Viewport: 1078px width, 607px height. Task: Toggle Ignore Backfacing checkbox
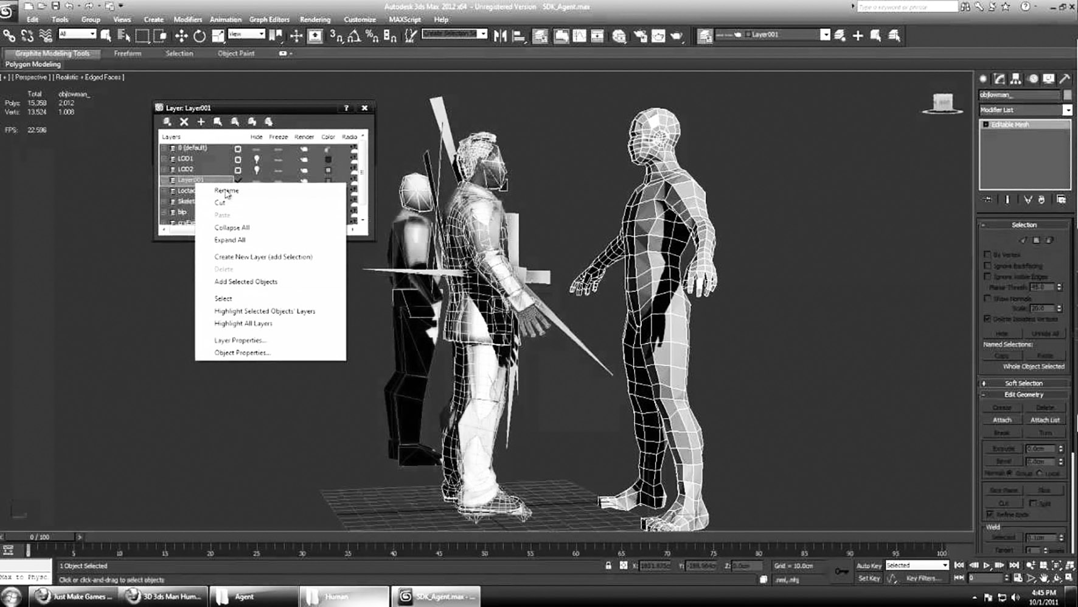point(987,265)
